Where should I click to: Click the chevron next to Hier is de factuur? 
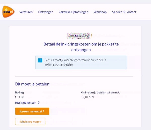(x=39, y=103)
